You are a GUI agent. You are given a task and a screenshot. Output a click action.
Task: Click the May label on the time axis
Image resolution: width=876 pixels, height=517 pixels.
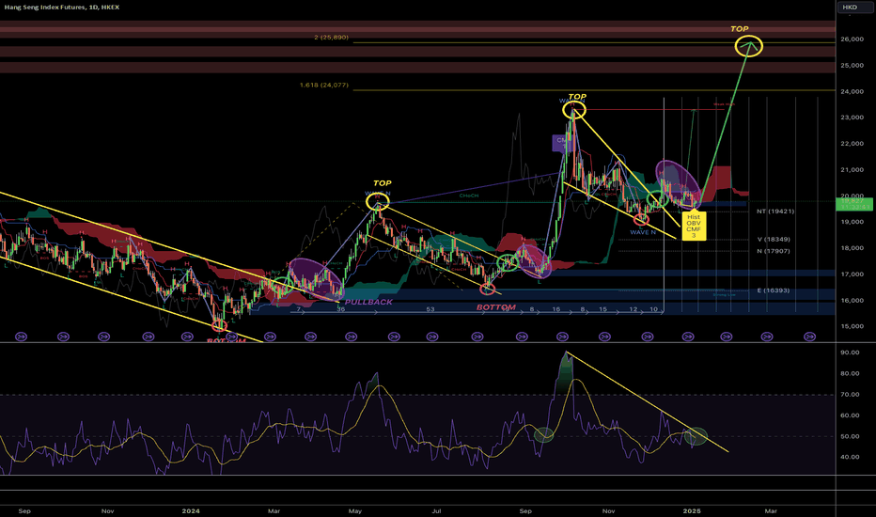point(354,510)
